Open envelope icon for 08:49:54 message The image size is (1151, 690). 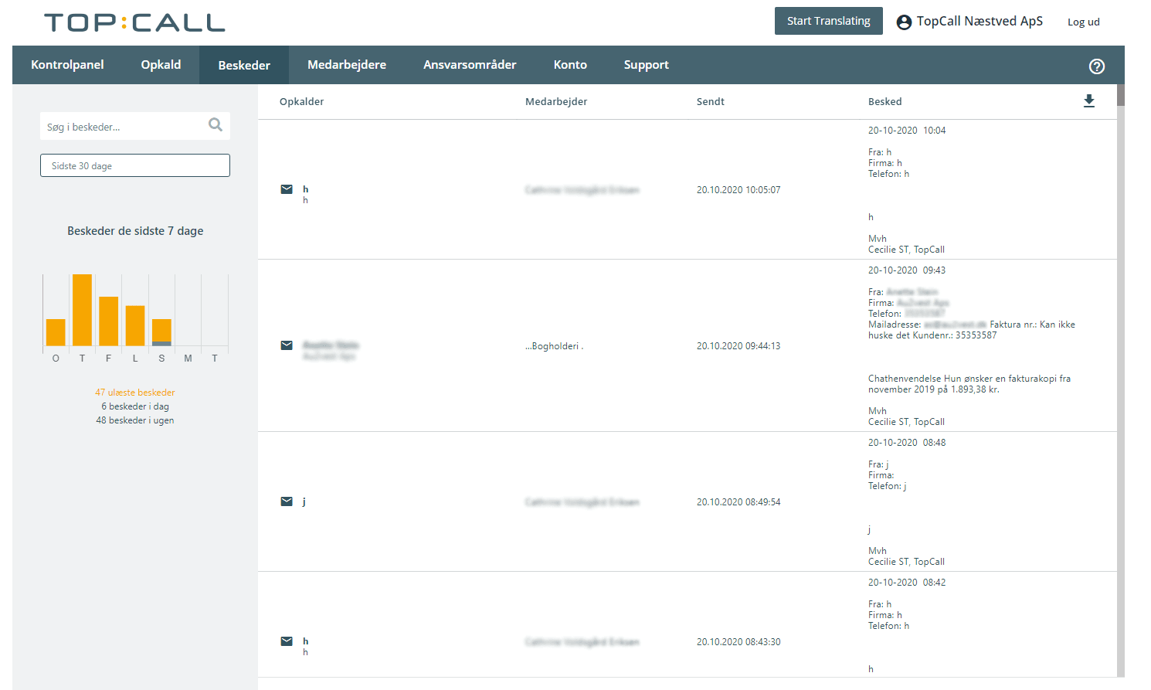(x=287, y=501)
